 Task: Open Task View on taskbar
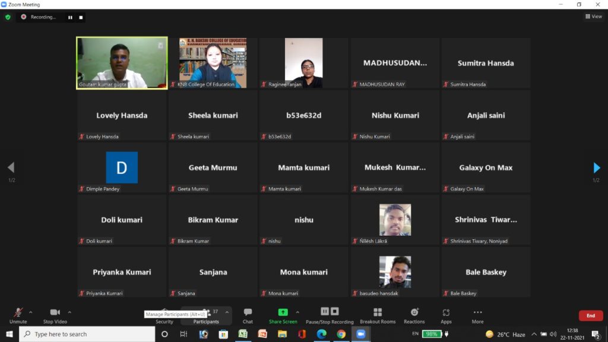coord(184,334)
